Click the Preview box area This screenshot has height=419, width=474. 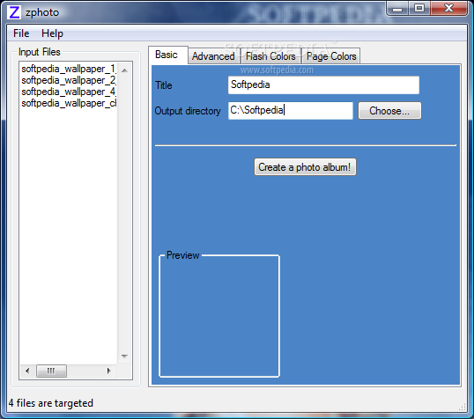coord(219,316)
